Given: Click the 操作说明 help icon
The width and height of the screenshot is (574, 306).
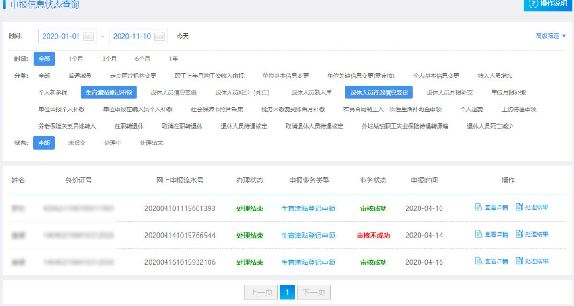Looking at the screenshot, I should click(x=533, y=4).
